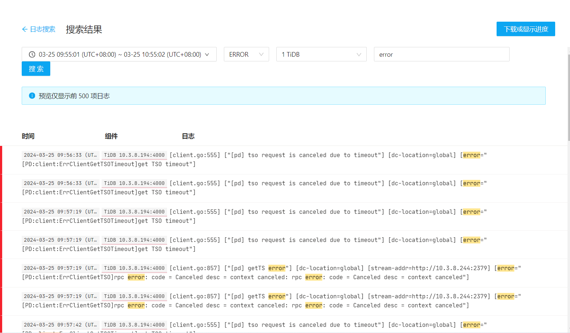Go back to the 日志搜索 page

pos(38,29)
